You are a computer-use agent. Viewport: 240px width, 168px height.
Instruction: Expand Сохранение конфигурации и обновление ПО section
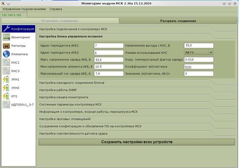click(x=137, y=126)
